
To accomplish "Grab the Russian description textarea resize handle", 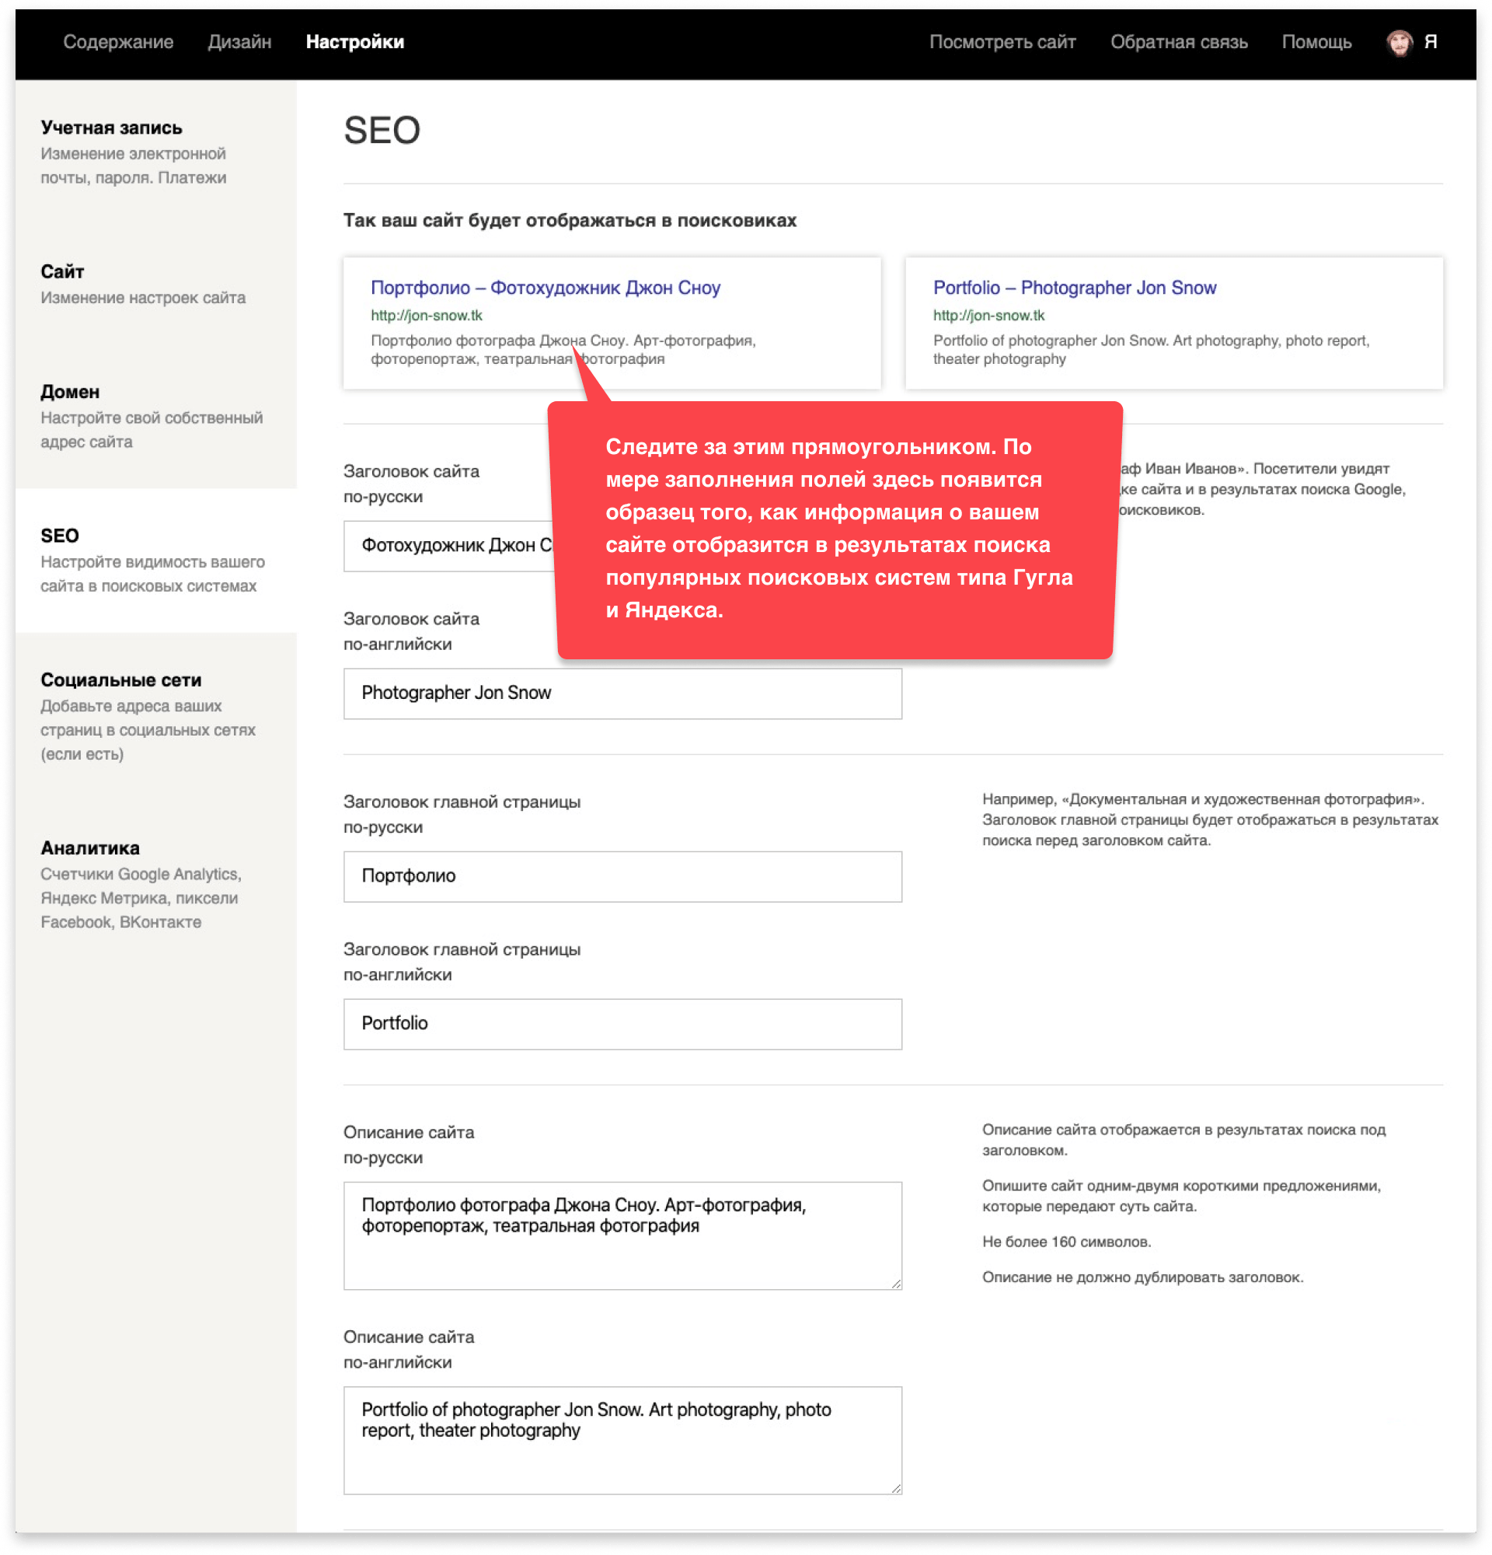I will (x=896, y=1284).
